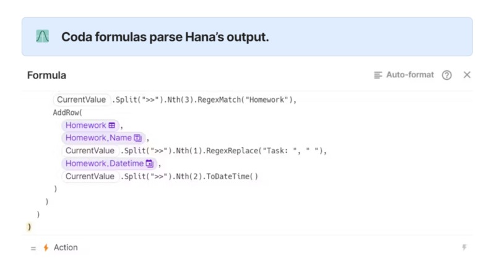The image size is (499, 280).
Task: Click the .ToDateTime() text
Action: [231, 176]
